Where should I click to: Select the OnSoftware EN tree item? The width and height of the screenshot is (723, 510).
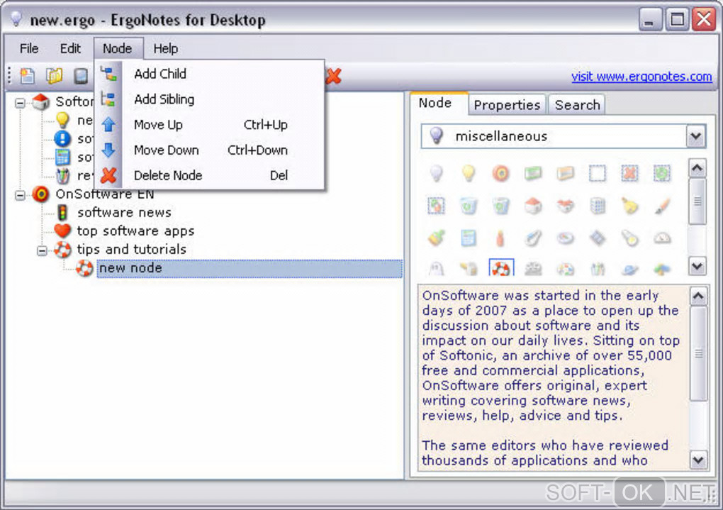(105, 194)
